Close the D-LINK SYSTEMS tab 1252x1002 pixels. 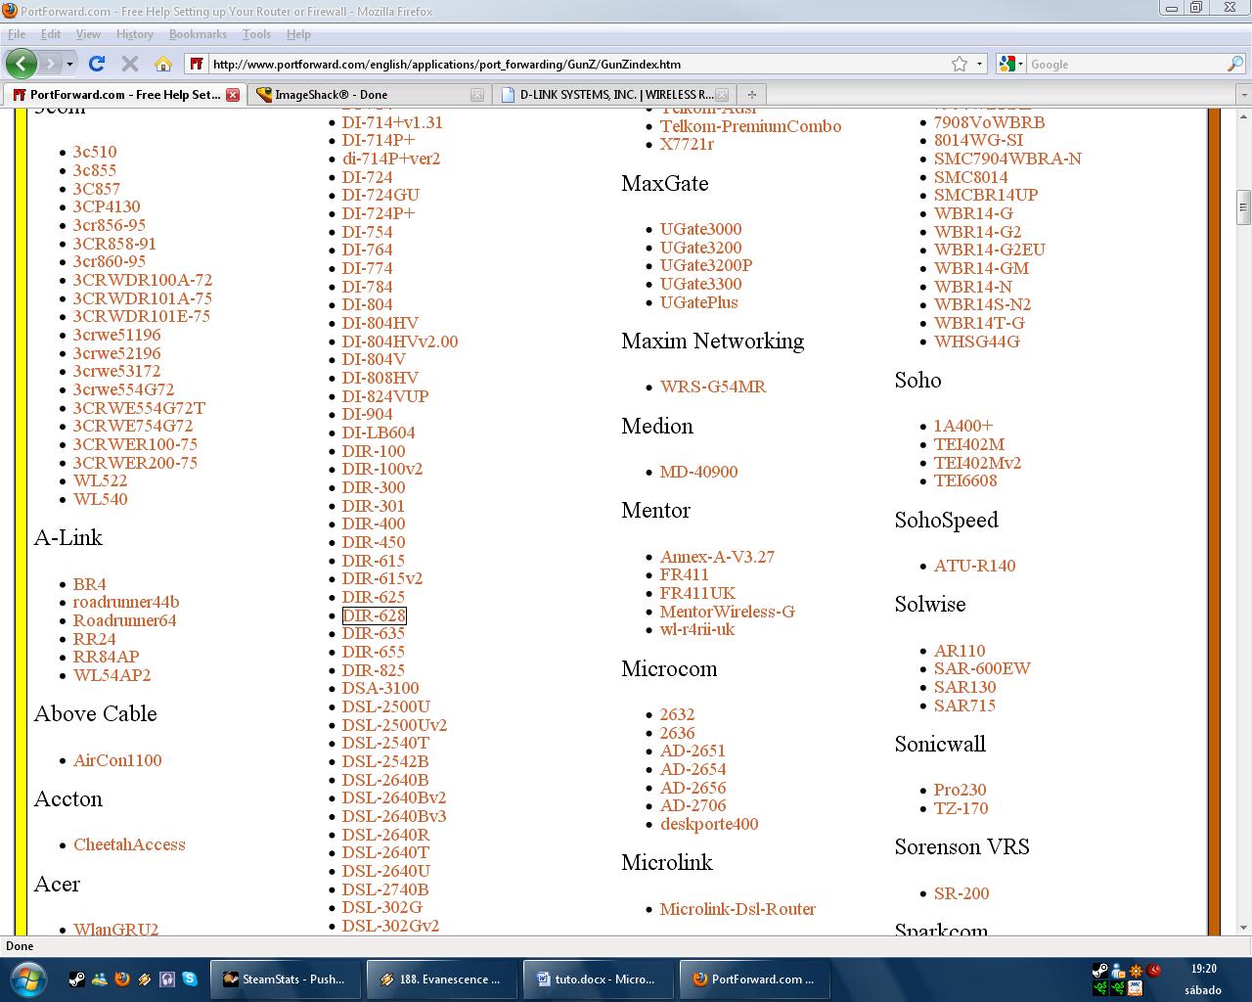click(x=722, y=95)
